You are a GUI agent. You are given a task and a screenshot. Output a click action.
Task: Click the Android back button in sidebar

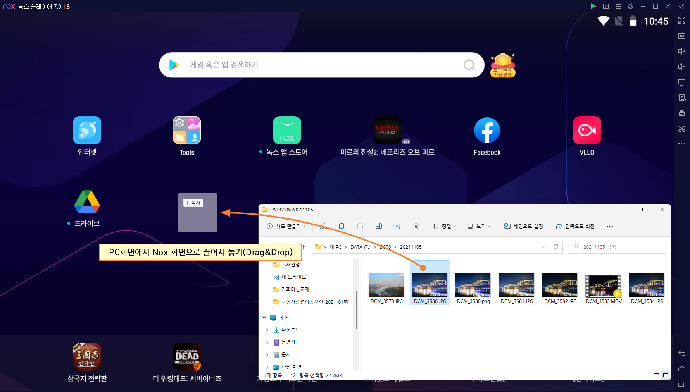pos(682,353)
